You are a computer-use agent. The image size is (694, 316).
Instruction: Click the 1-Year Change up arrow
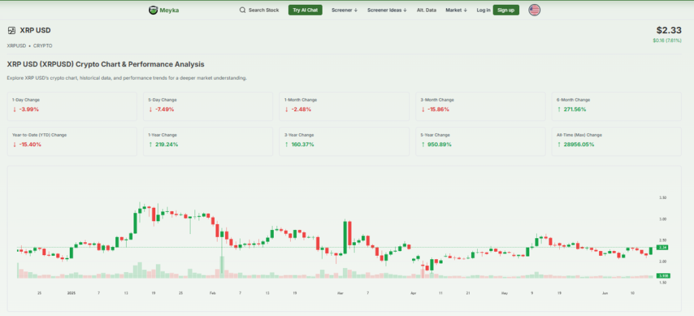[150, 144]
